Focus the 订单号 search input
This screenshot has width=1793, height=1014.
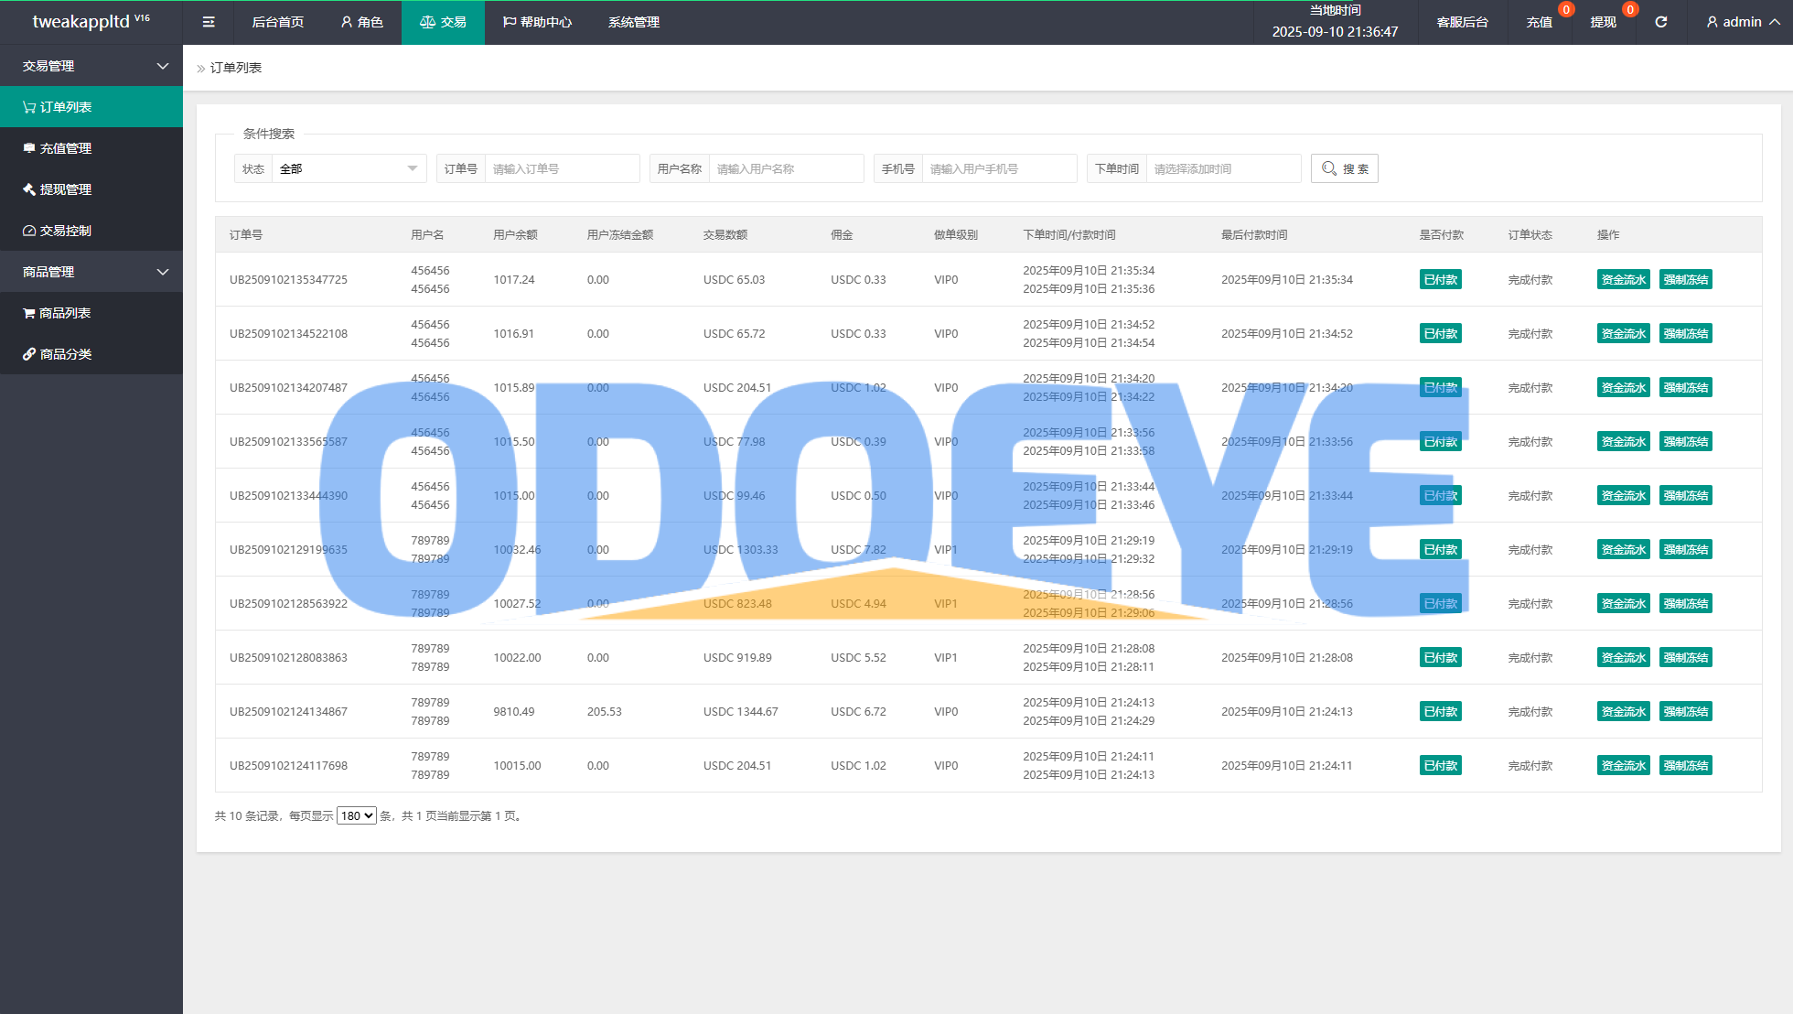point(561,168)
